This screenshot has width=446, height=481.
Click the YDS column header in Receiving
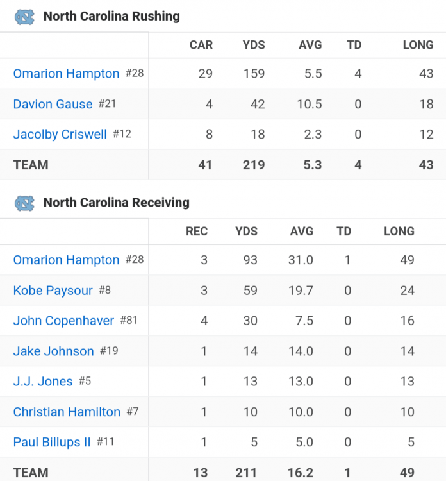point(245,231)
